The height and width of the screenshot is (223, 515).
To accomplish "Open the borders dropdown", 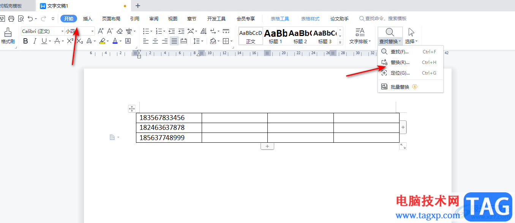I will tap(231, 41).
